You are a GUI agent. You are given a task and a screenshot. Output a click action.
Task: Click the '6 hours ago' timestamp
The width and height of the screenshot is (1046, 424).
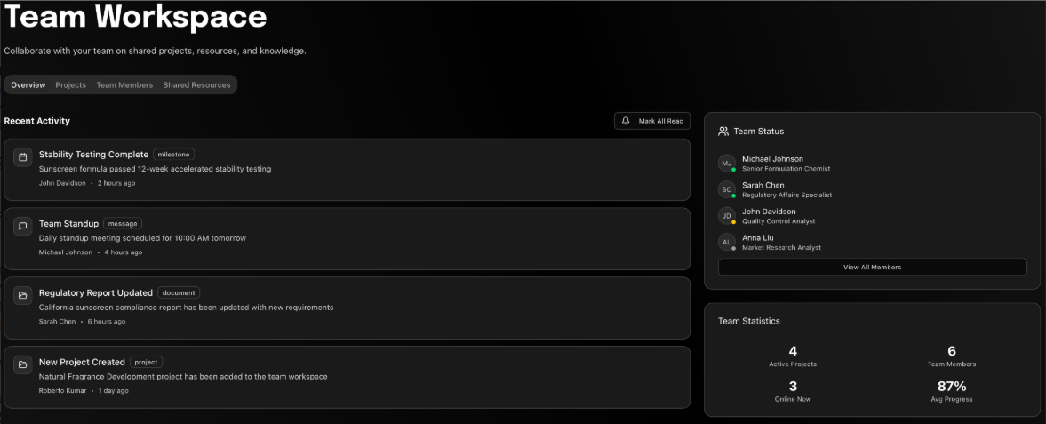coord(107,321)
